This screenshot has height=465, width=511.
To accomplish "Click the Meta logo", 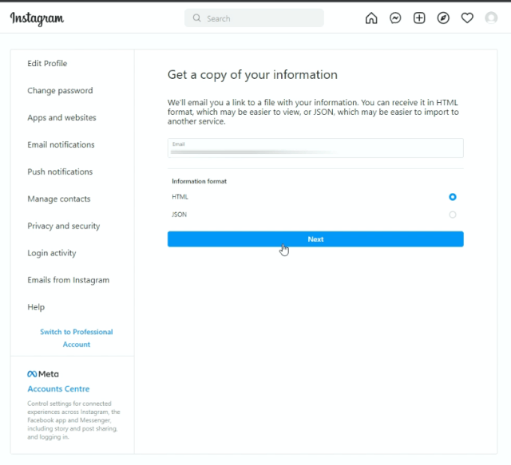I will click(43, 374).
